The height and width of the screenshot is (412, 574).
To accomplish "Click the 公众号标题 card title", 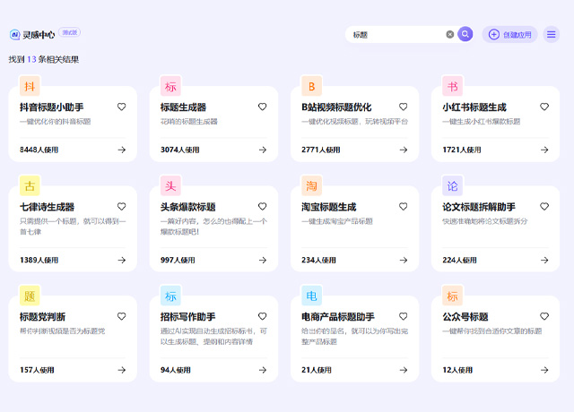I will tap(465, 317).
